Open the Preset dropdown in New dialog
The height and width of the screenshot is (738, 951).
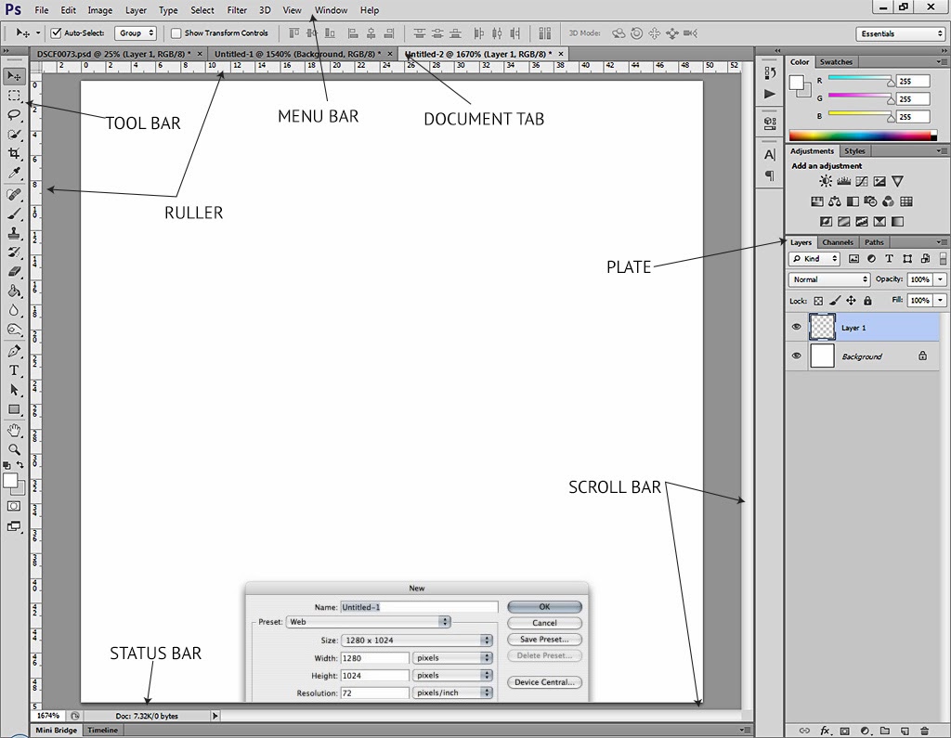tap(369, 621)
